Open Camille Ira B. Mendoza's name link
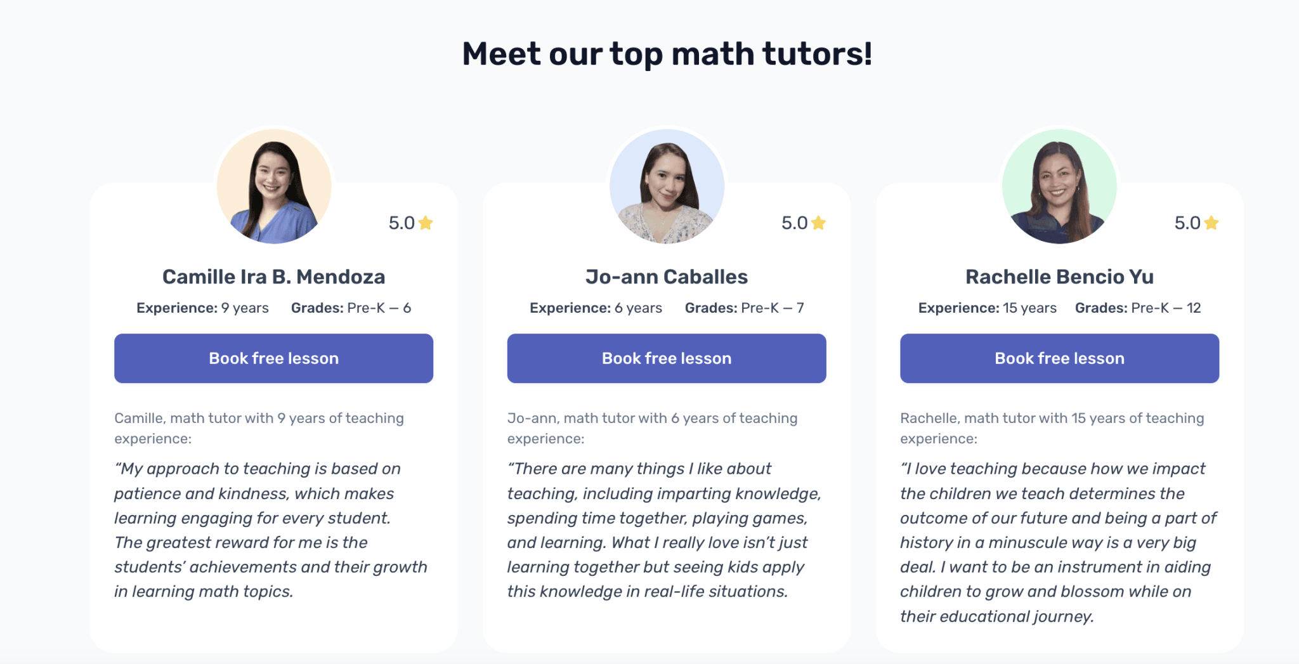 point(273,277)
